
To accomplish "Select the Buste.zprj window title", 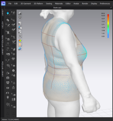I will pos(57,8).
